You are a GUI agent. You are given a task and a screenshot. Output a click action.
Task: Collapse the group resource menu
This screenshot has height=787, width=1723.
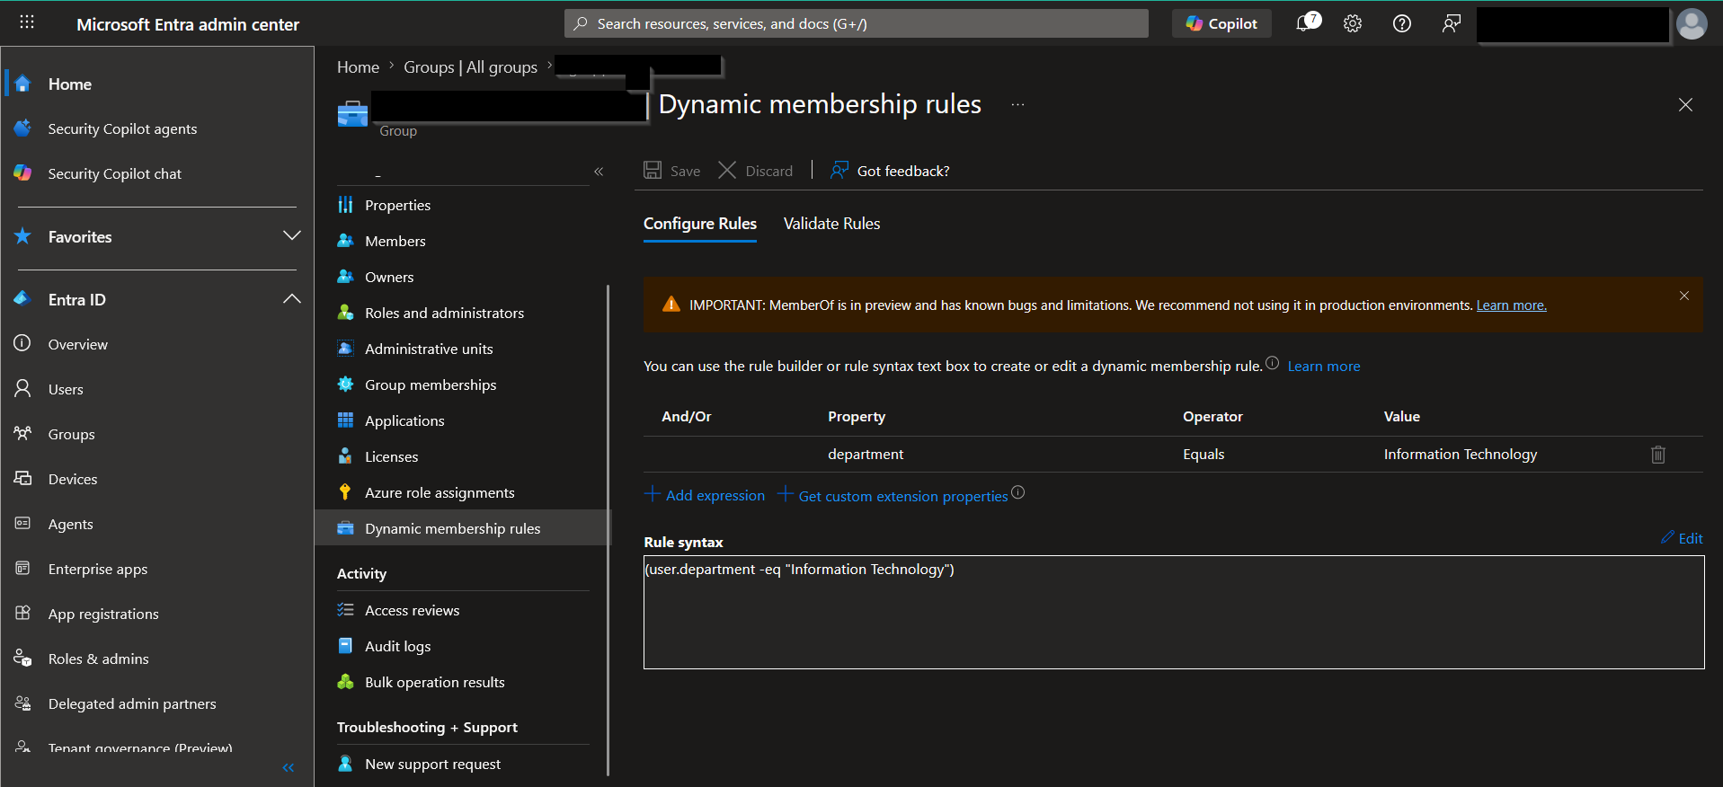coord(599,172)
